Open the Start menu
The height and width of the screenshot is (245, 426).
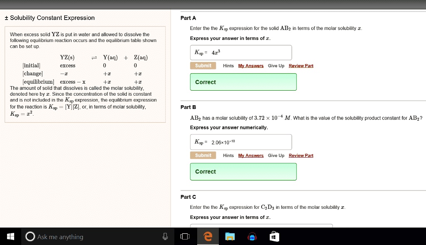pyautogui.click(x=10, y=236)
